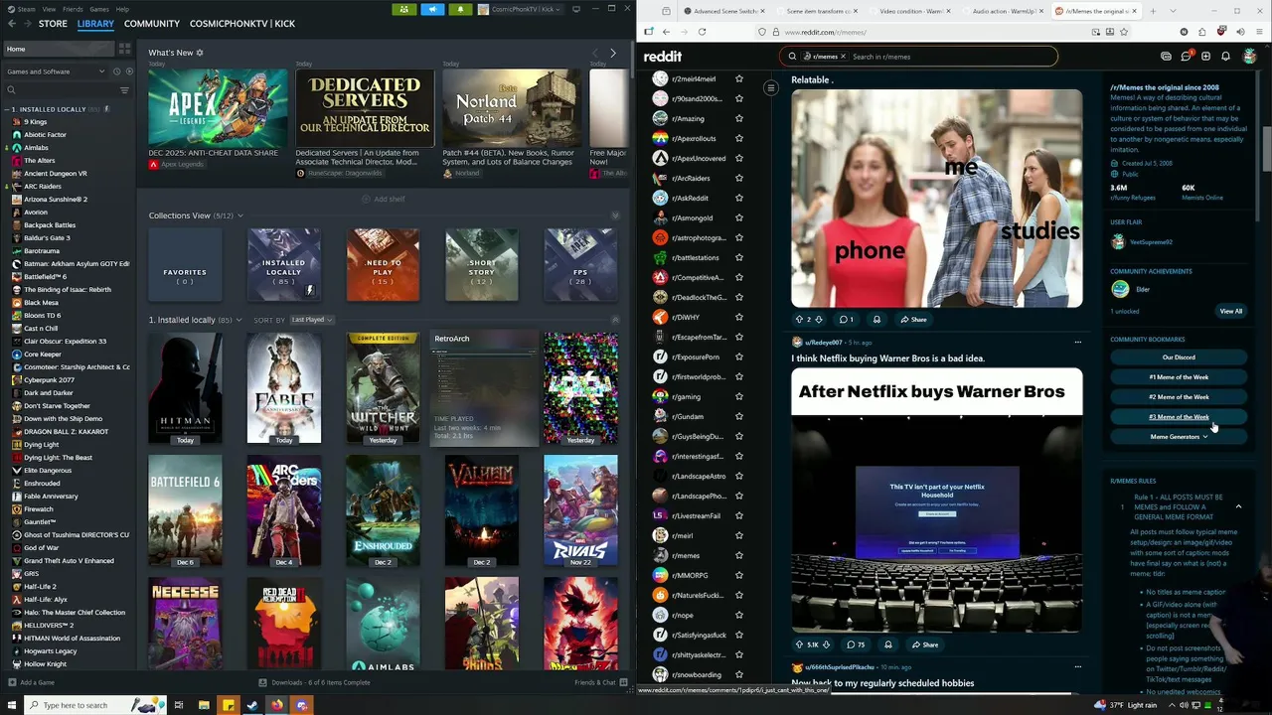This screenshot has height=715, width=1272.
Task: Toggle favorite star for r/memes community
Action: [738, 555]
